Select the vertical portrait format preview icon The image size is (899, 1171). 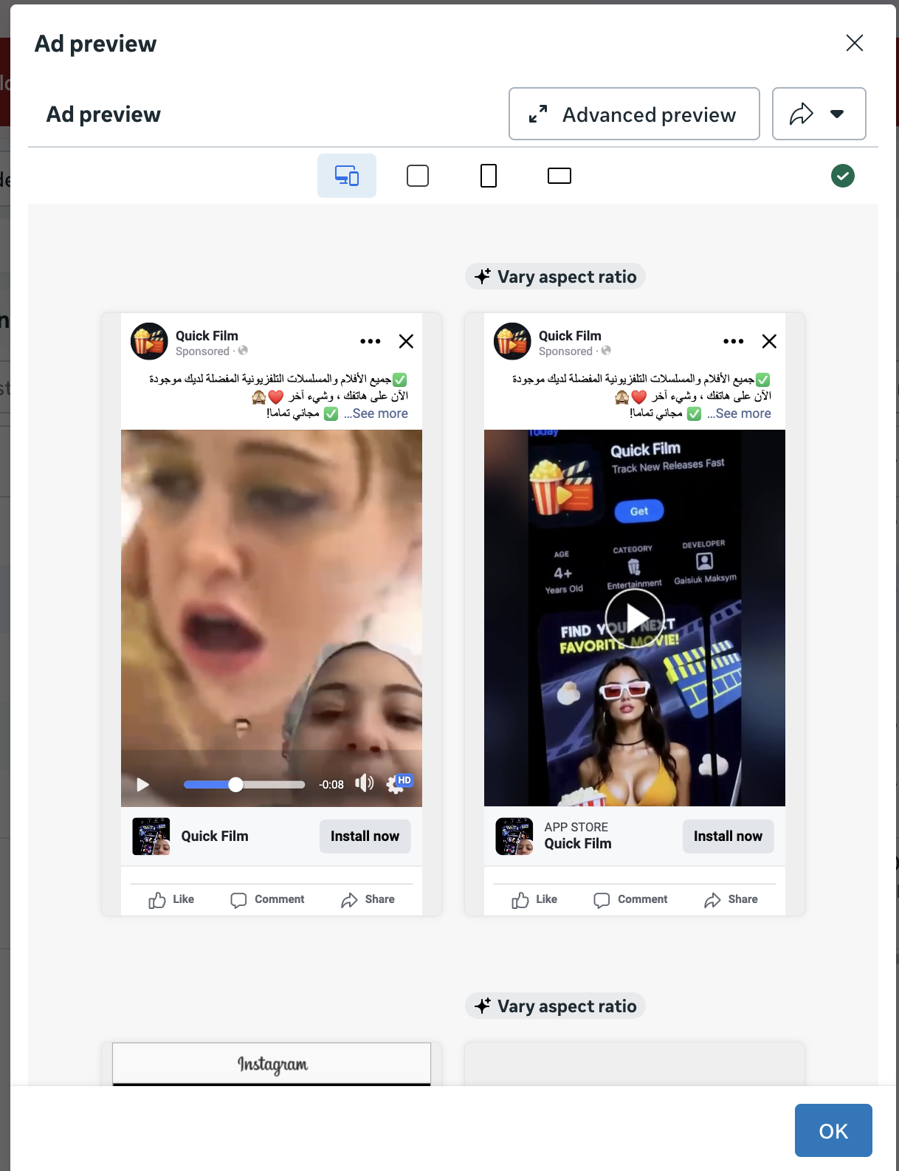(489, 176)
